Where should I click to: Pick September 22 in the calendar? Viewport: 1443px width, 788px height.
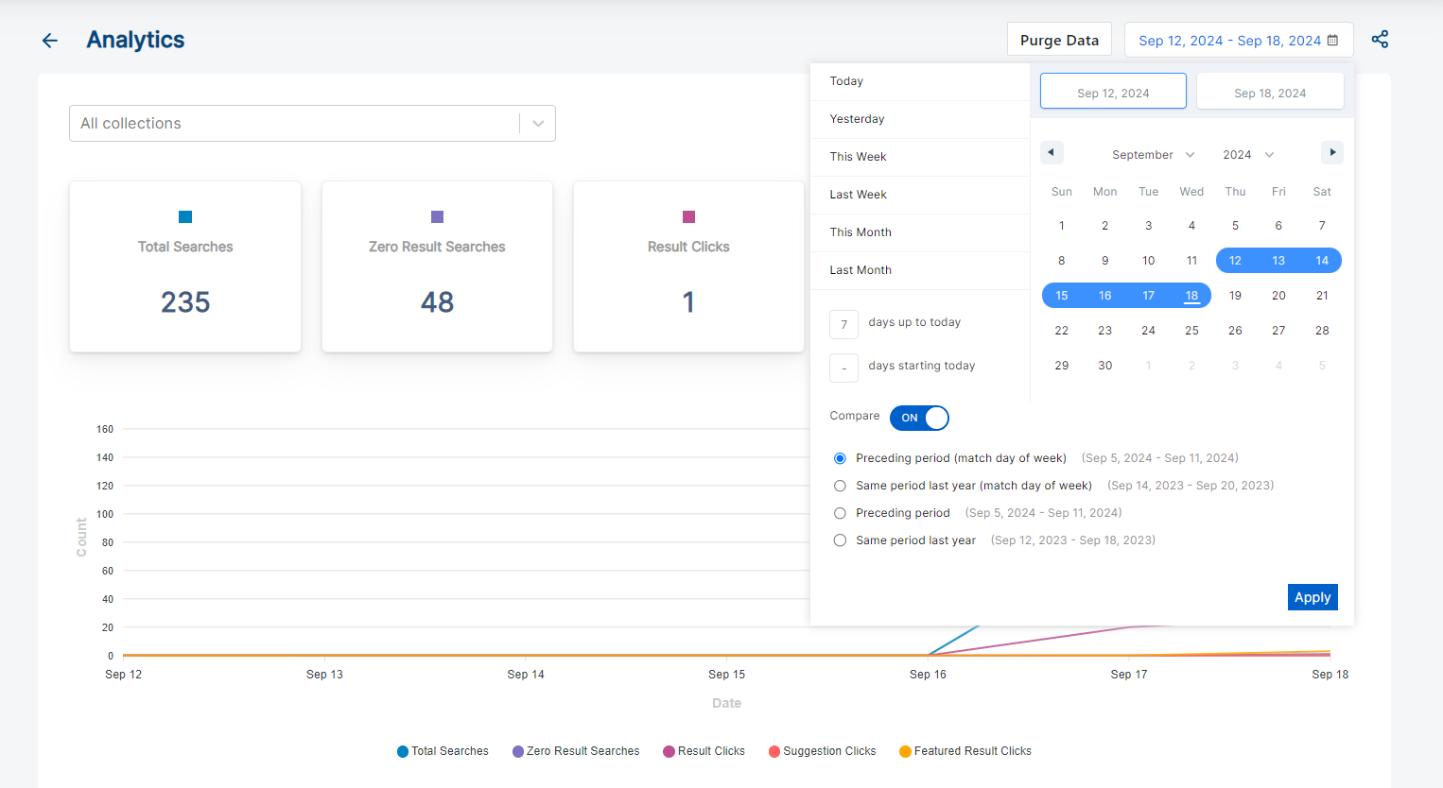(x=1062, y=331)
